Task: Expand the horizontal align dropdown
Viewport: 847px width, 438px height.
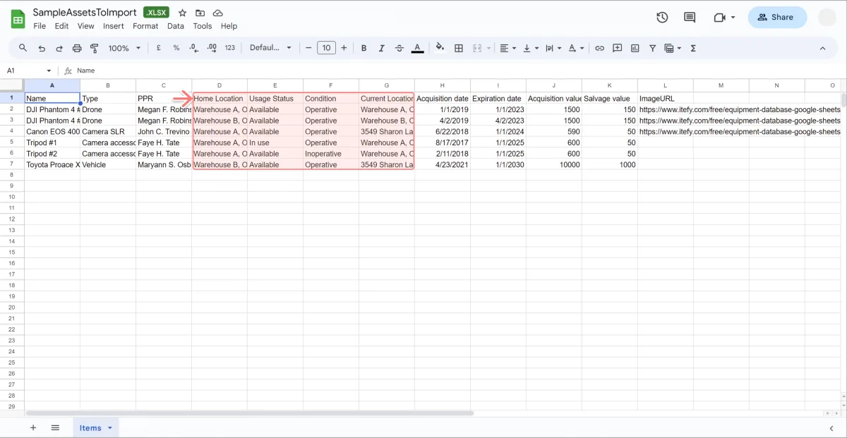Action: pyautogui.click(x=507, y=48)
